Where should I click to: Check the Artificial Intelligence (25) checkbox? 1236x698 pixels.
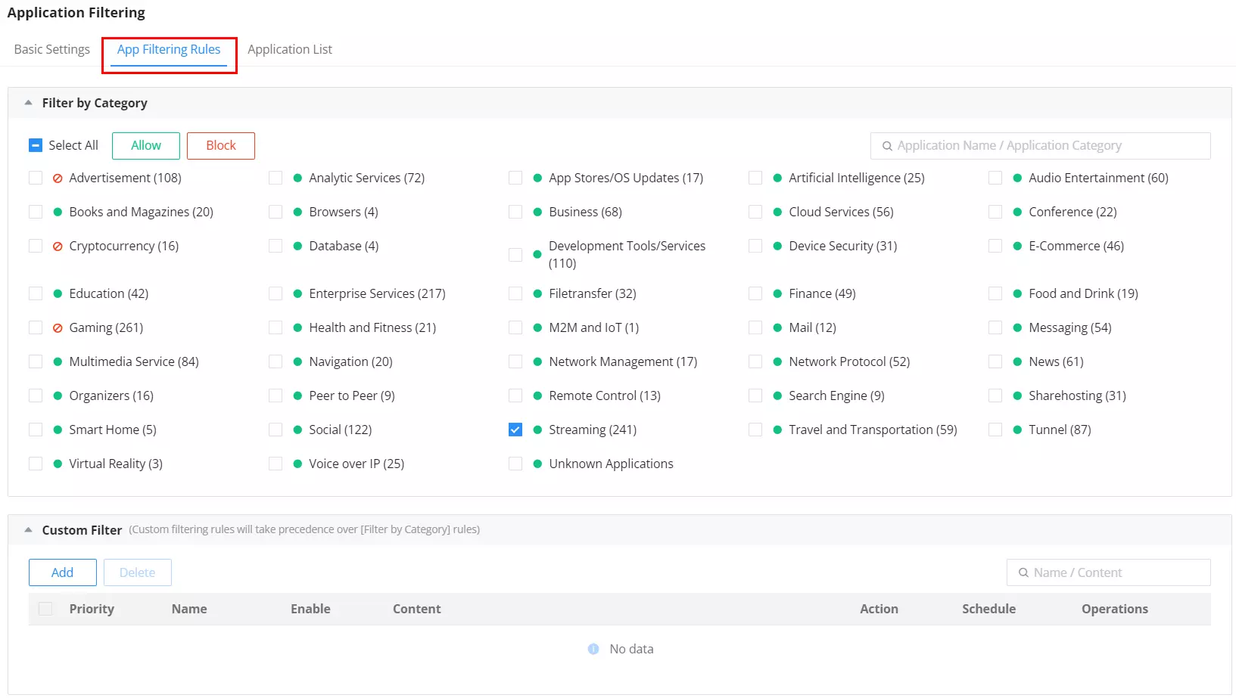click(755, 178)
